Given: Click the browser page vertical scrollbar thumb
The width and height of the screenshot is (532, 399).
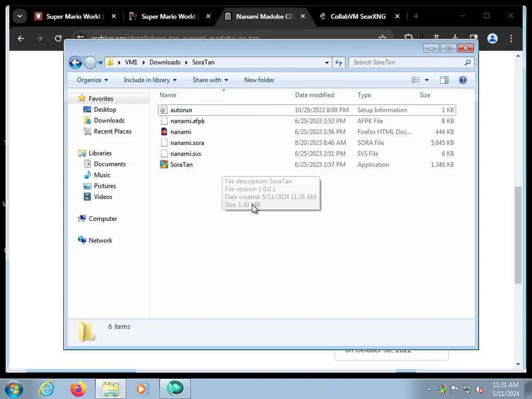Looking at the screenshot, I should (x=518, y=235).
